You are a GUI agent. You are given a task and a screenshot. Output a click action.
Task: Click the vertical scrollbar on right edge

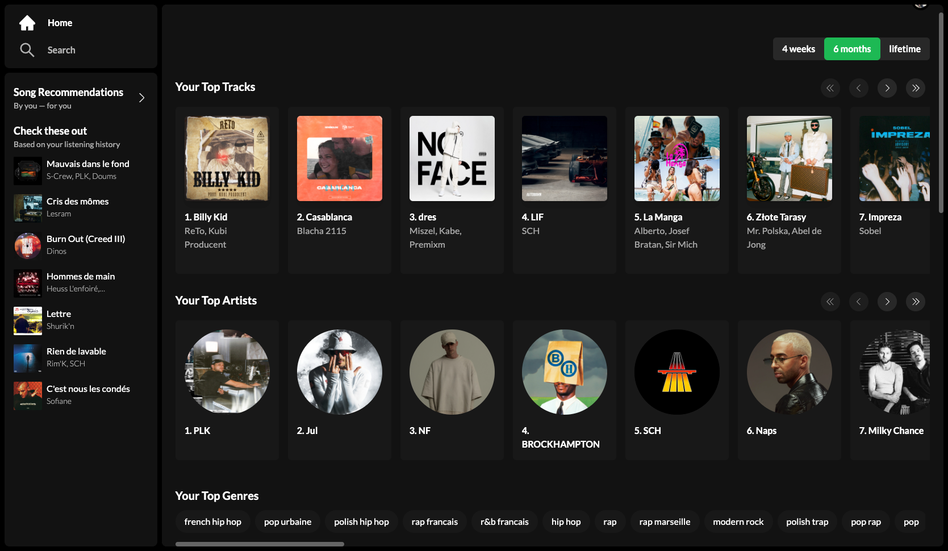(x=941, y=114)
